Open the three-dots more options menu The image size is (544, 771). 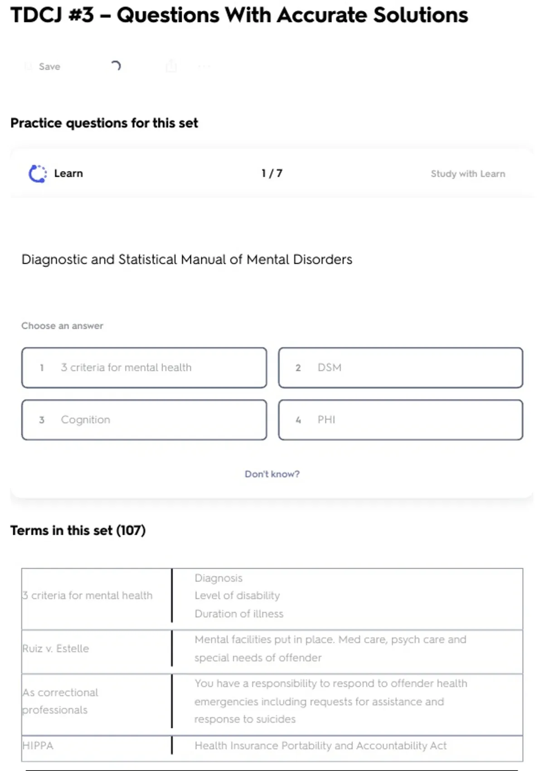click(x=204, y=67)
